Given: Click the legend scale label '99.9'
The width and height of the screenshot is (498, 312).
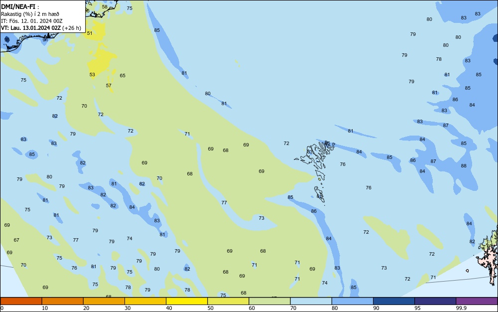Looking at the screenshot, I should pyautogui.click(x=461, y=308).
